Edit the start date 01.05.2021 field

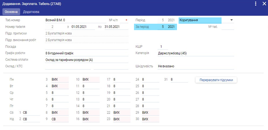coord(83,27)
